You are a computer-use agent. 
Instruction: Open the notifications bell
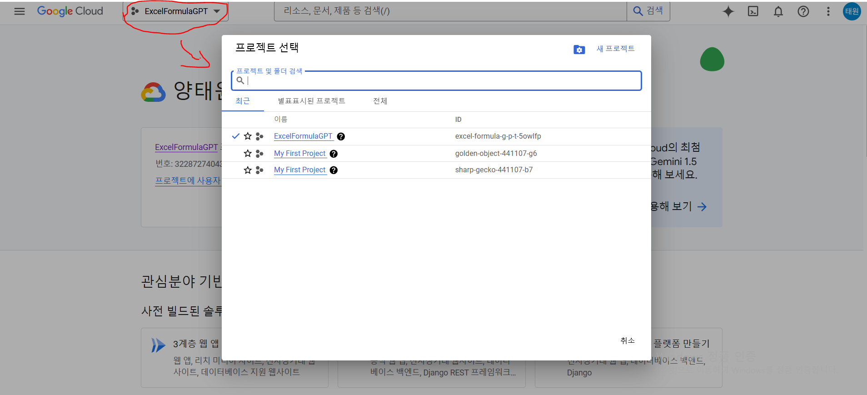click(x=778, y=11)
